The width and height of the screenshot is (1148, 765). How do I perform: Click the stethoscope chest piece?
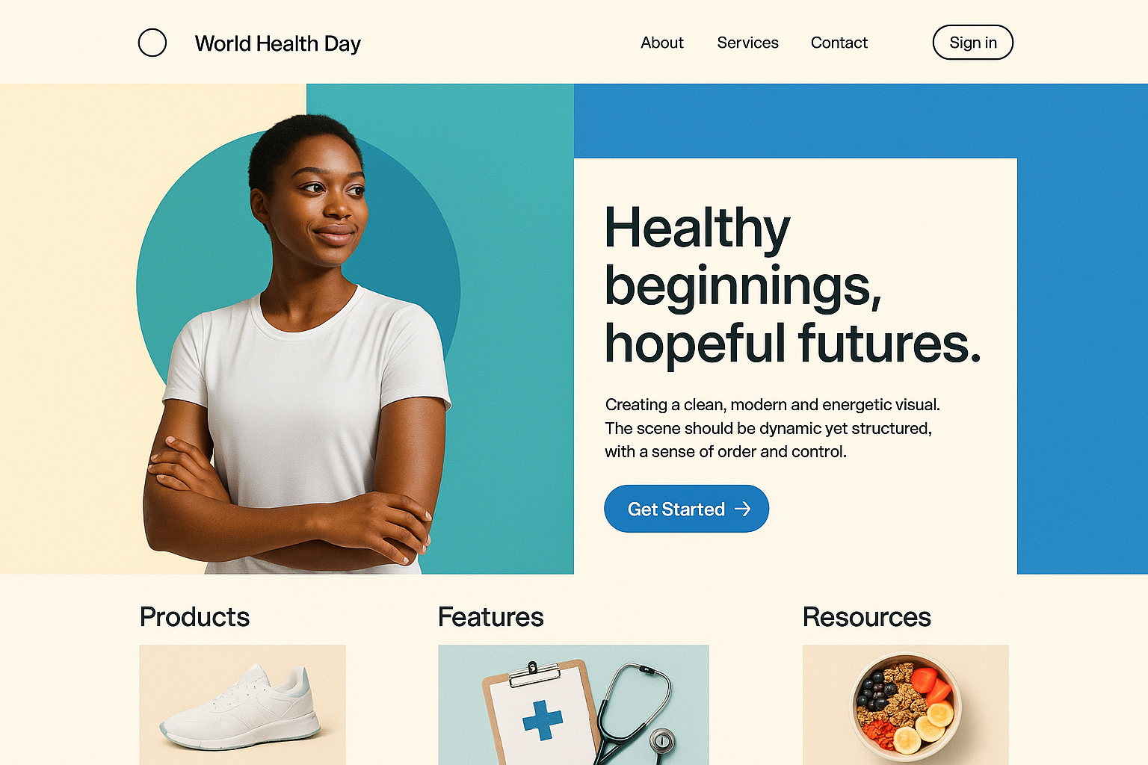tap(661, 741)
